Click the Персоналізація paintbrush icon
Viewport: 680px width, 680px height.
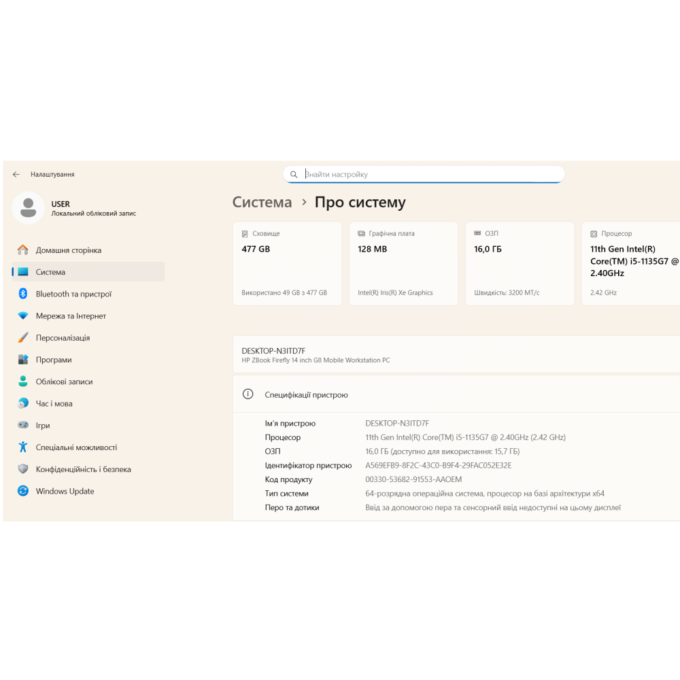click(23, 338)
